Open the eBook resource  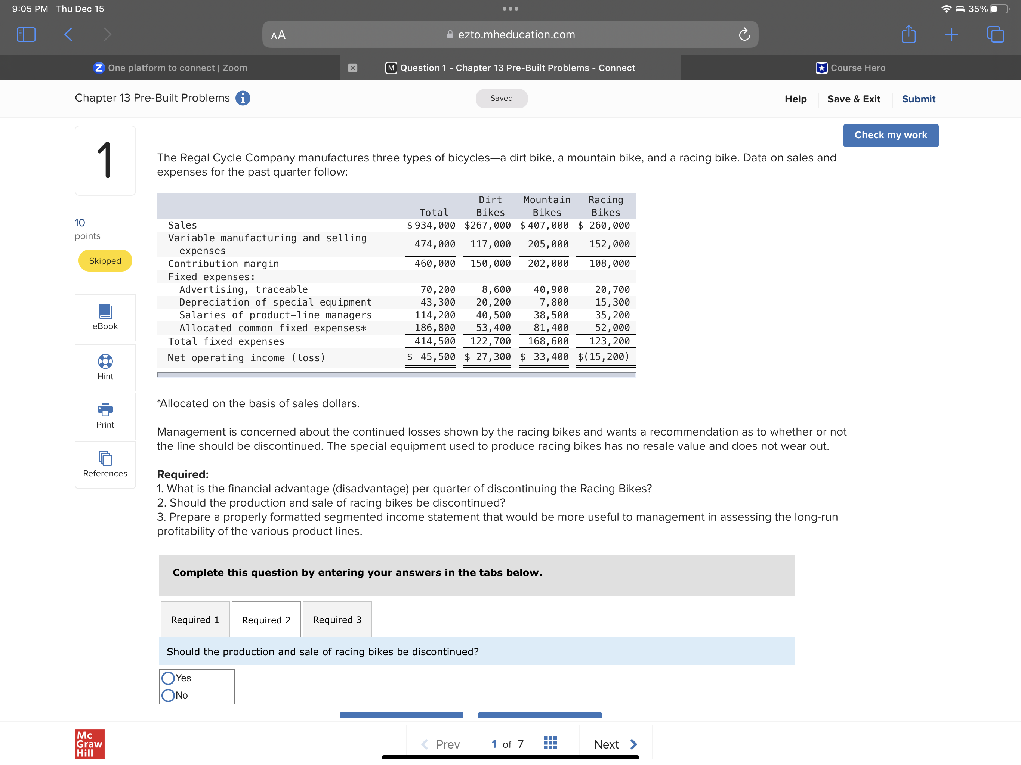pyautogui.click(x=105, y=317)
